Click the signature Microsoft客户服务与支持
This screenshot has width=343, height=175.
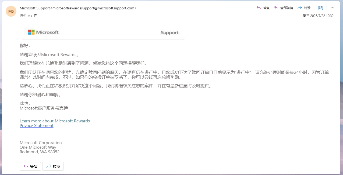(x=44, y=108)
